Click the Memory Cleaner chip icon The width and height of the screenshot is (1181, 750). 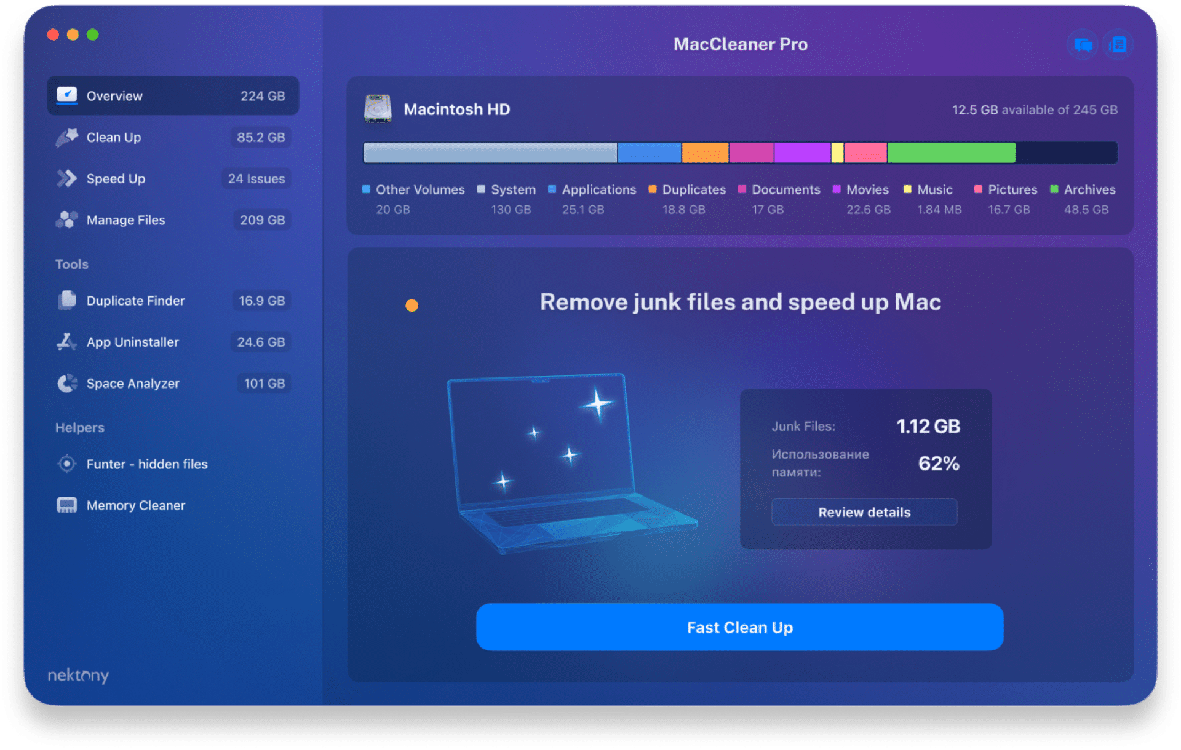click(x=66, y=505)
